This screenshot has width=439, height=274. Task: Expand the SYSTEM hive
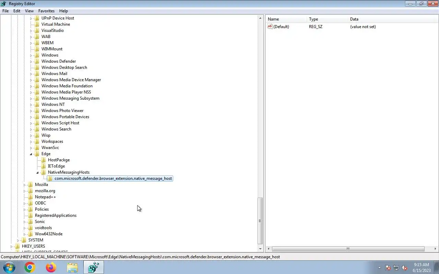18,240
